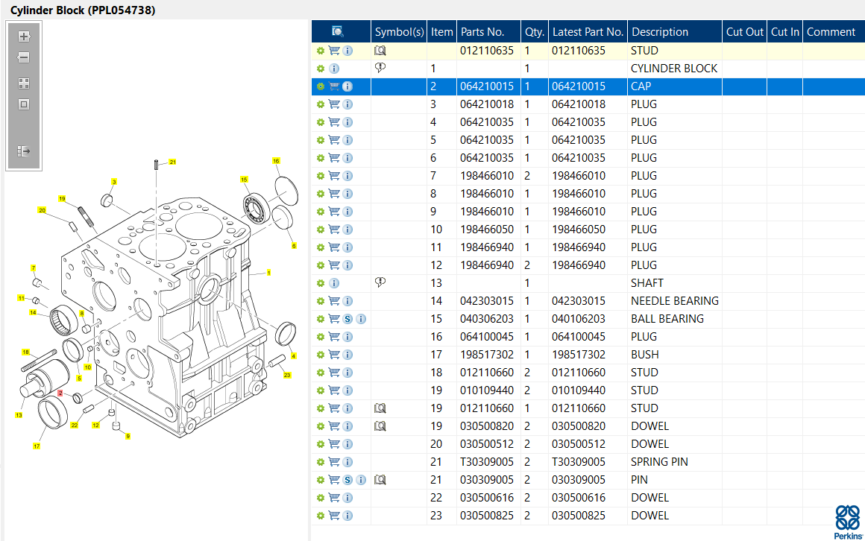
Task: Click callout 15 on the diagram
Action: 243,180
